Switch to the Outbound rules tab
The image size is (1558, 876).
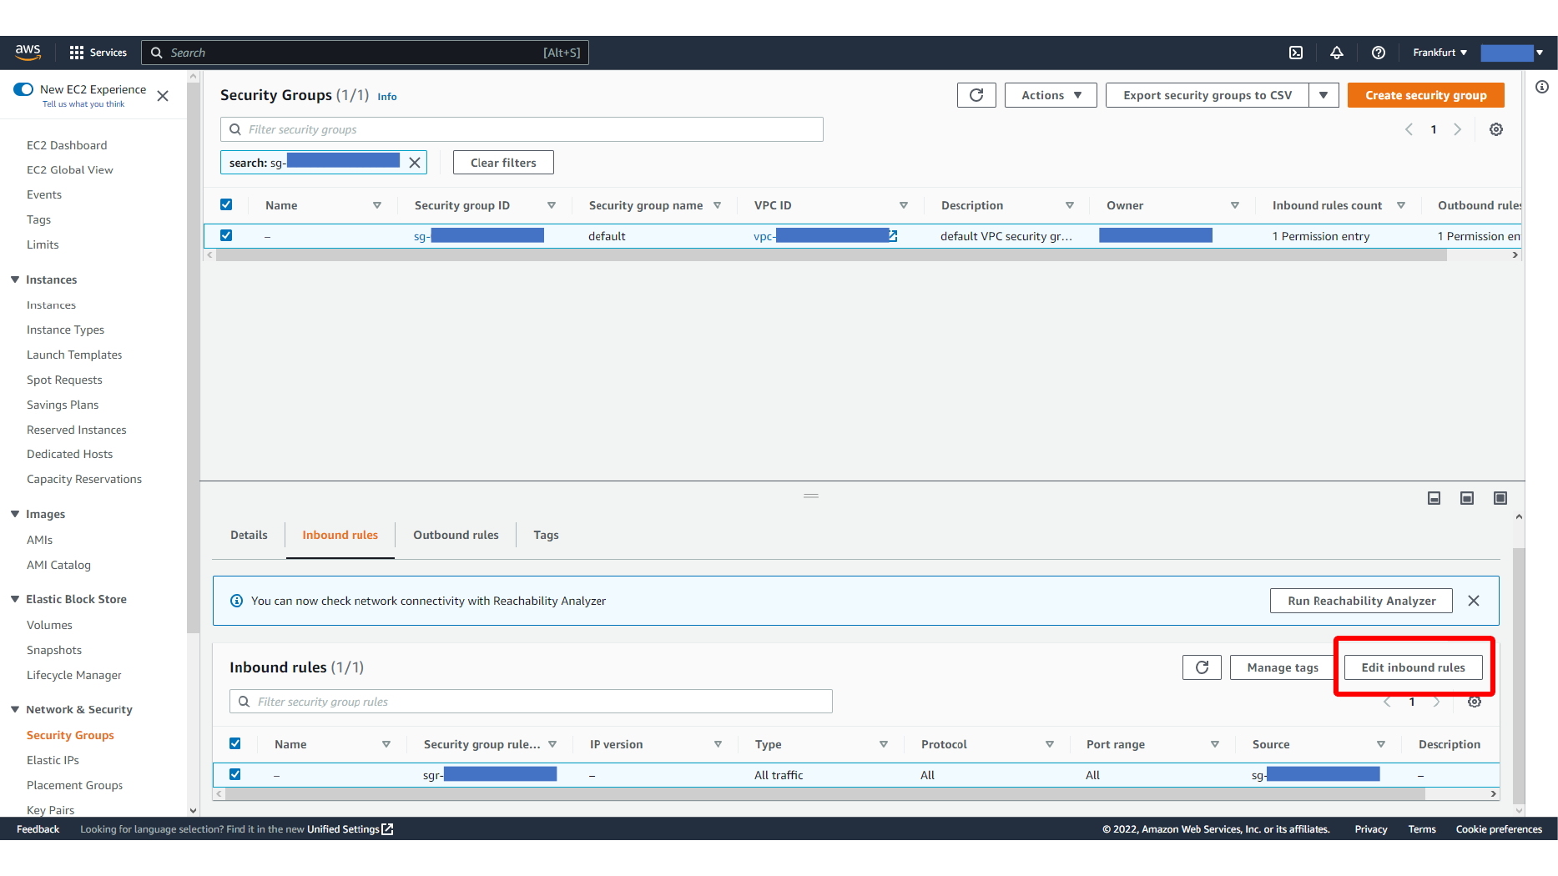click(x=456, y=535)
